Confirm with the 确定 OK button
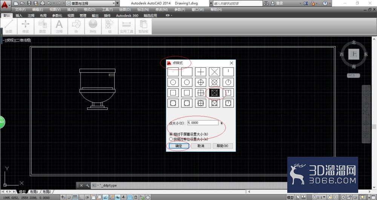Screen dimensions: 377x200 tap(179, 146)
